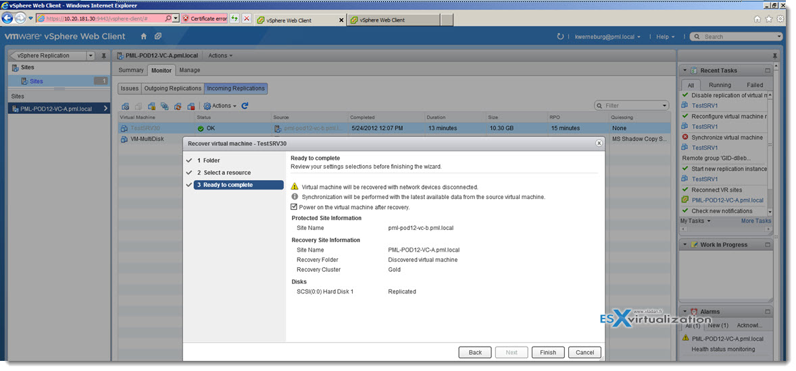The height and width of the screenshot is (371, 796).
Task: Show New (1) alarms tab
Action: 718,325
